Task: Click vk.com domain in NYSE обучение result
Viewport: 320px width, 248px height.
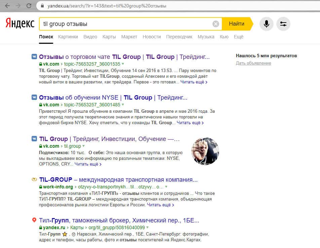Action: (51, 105)
